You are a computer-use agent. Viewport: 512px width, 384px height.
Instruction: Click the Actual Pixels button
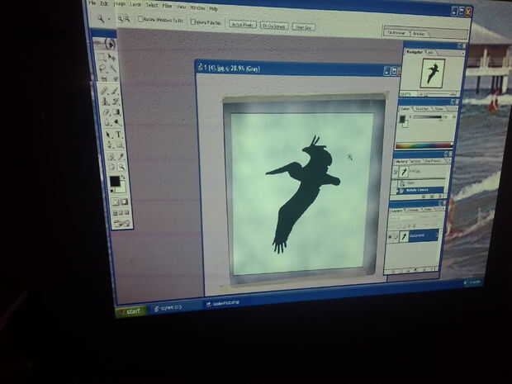(243, 25)
